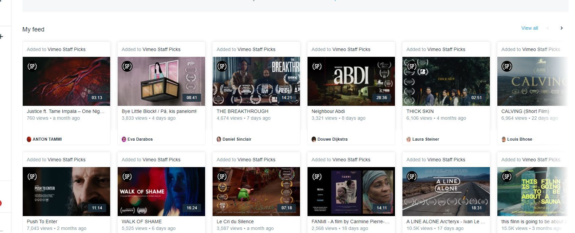This screenshot has height=233, width=575.
Task: Go to next page of My feed
Action: click(561, 28)
